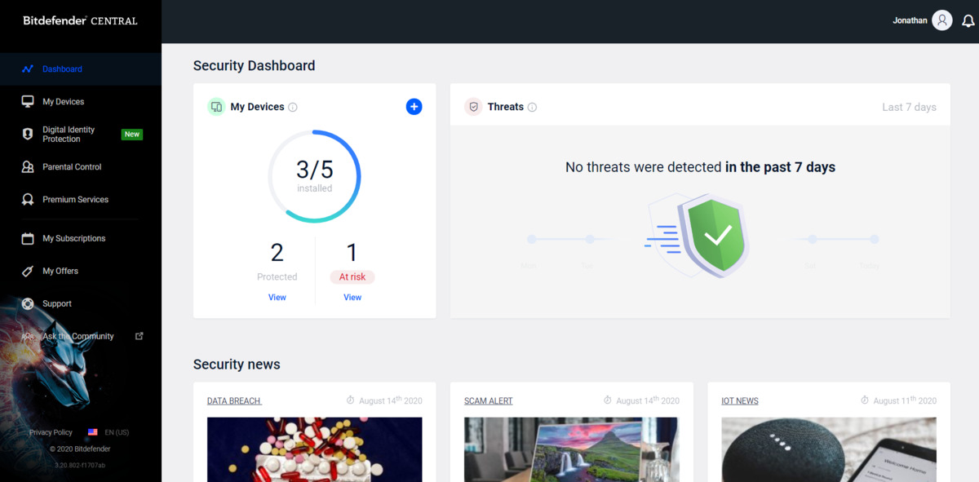Click the Jonathan username text
The height and width of the screenshot is (482, 979).
click(x=910, y=21)
